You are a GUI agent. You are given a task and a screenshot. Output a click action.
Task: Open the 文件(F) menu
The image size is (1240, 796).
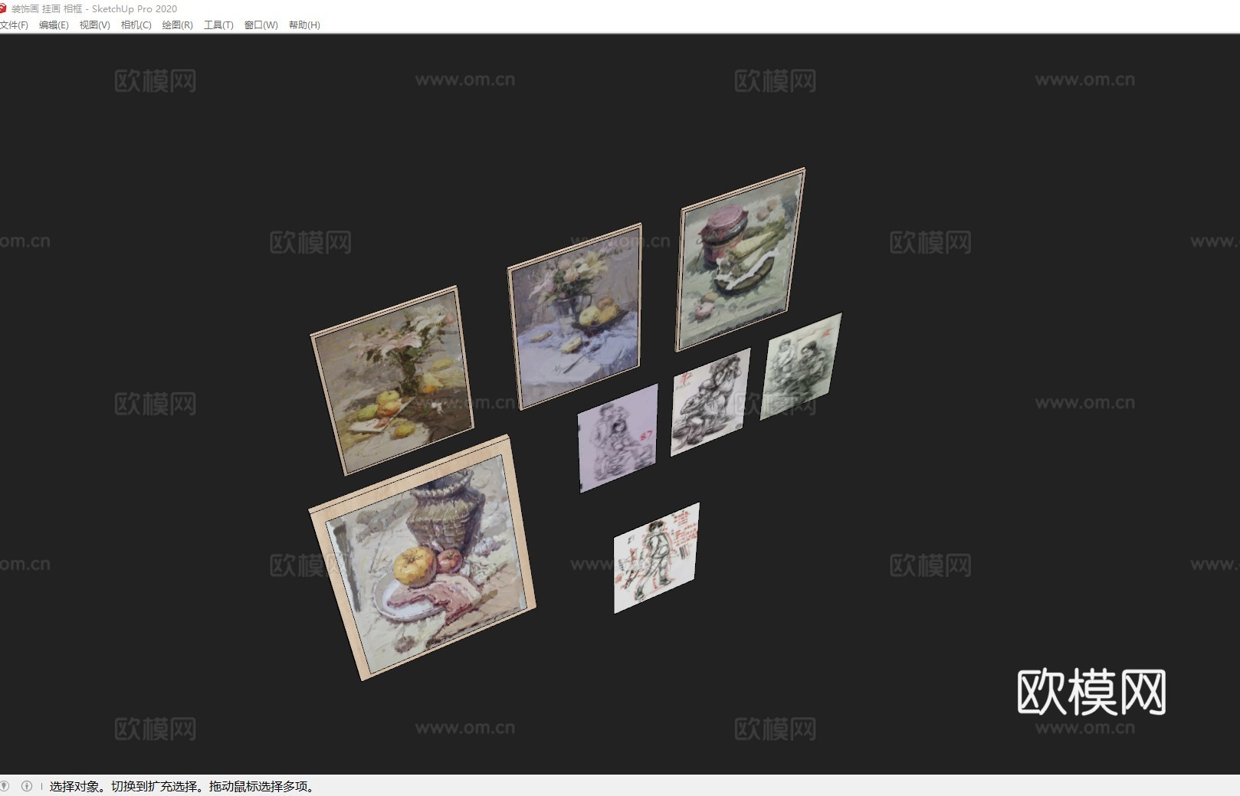coord(14,25)
